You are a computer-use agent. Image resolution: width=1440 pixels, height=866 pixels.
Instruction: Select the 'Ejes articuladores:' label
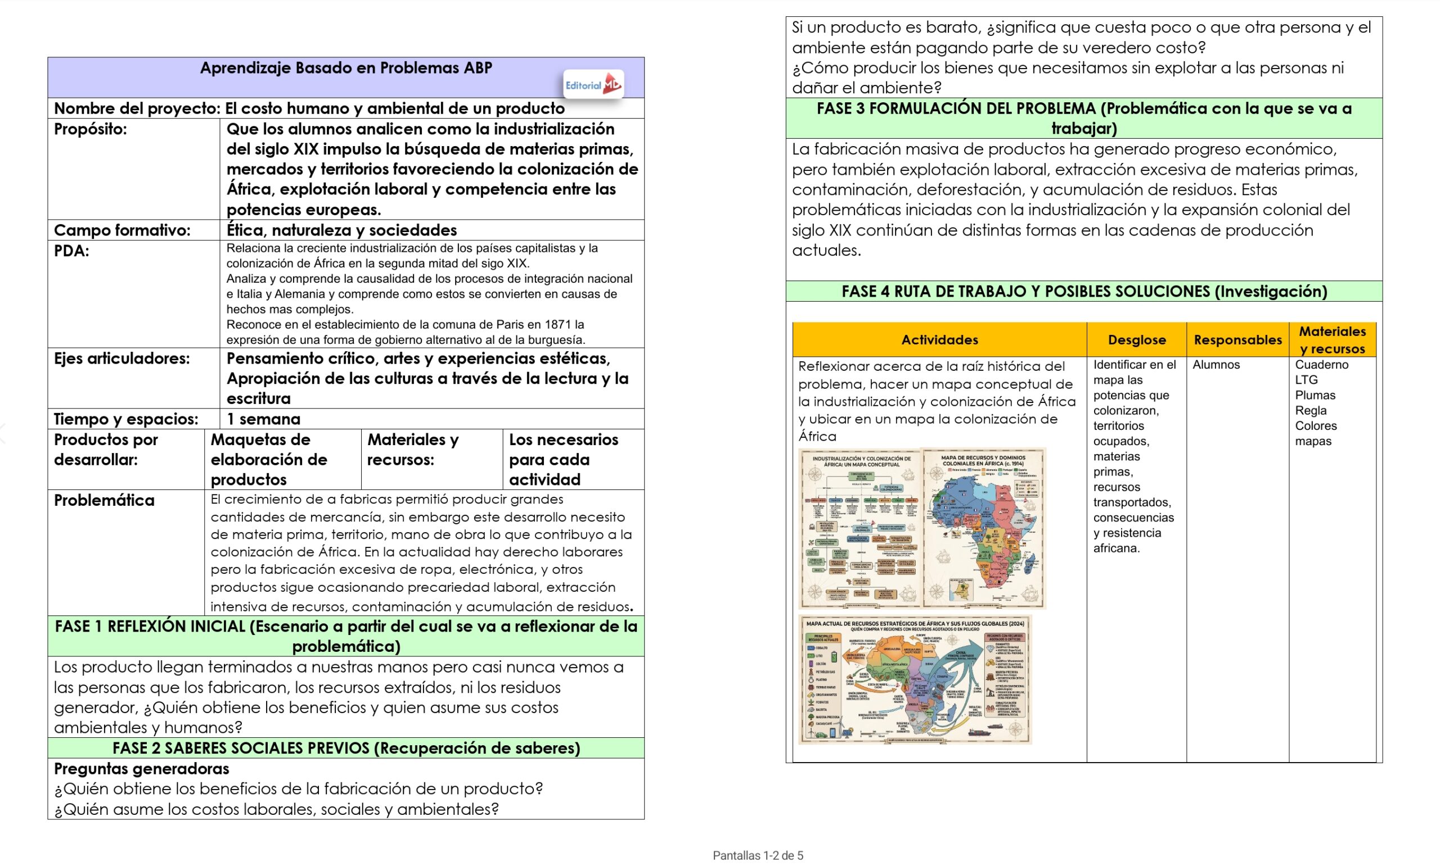(x=121, y=358)
